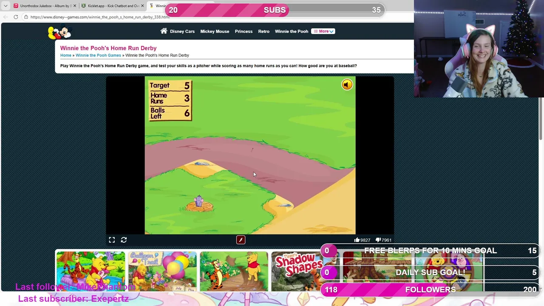Image resolution: width=544 pixels, height=306 pixels.
Task: Close the Kicklet.app tab
Action: pyautogui.click(x=142, y=6)
